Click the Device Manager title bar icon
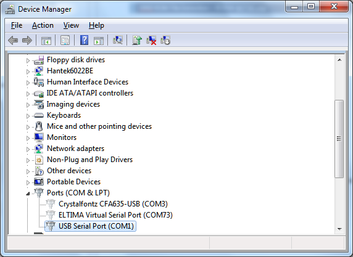Screen dimensions: 353x257 pyautogui.click(x=10, y=9)
